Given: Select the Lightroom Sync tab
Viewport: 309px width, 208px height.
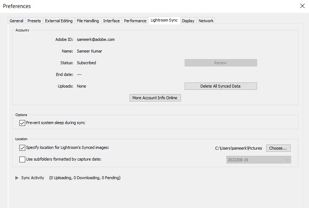Looking at the screenshot, I should click(164, 20).
